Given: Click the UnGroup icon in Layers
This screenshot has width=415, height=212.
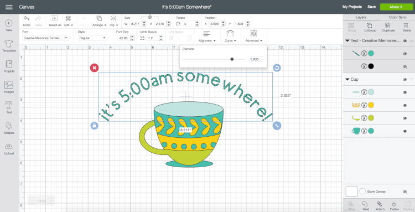Looking at the screenshot, I should tap(370, 25).
